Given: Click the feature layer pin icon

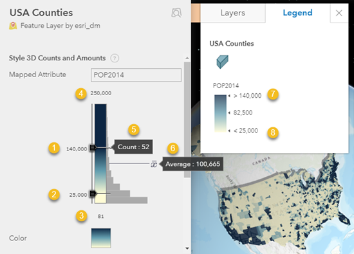Looking at the screenshot, I should (13, 26).
